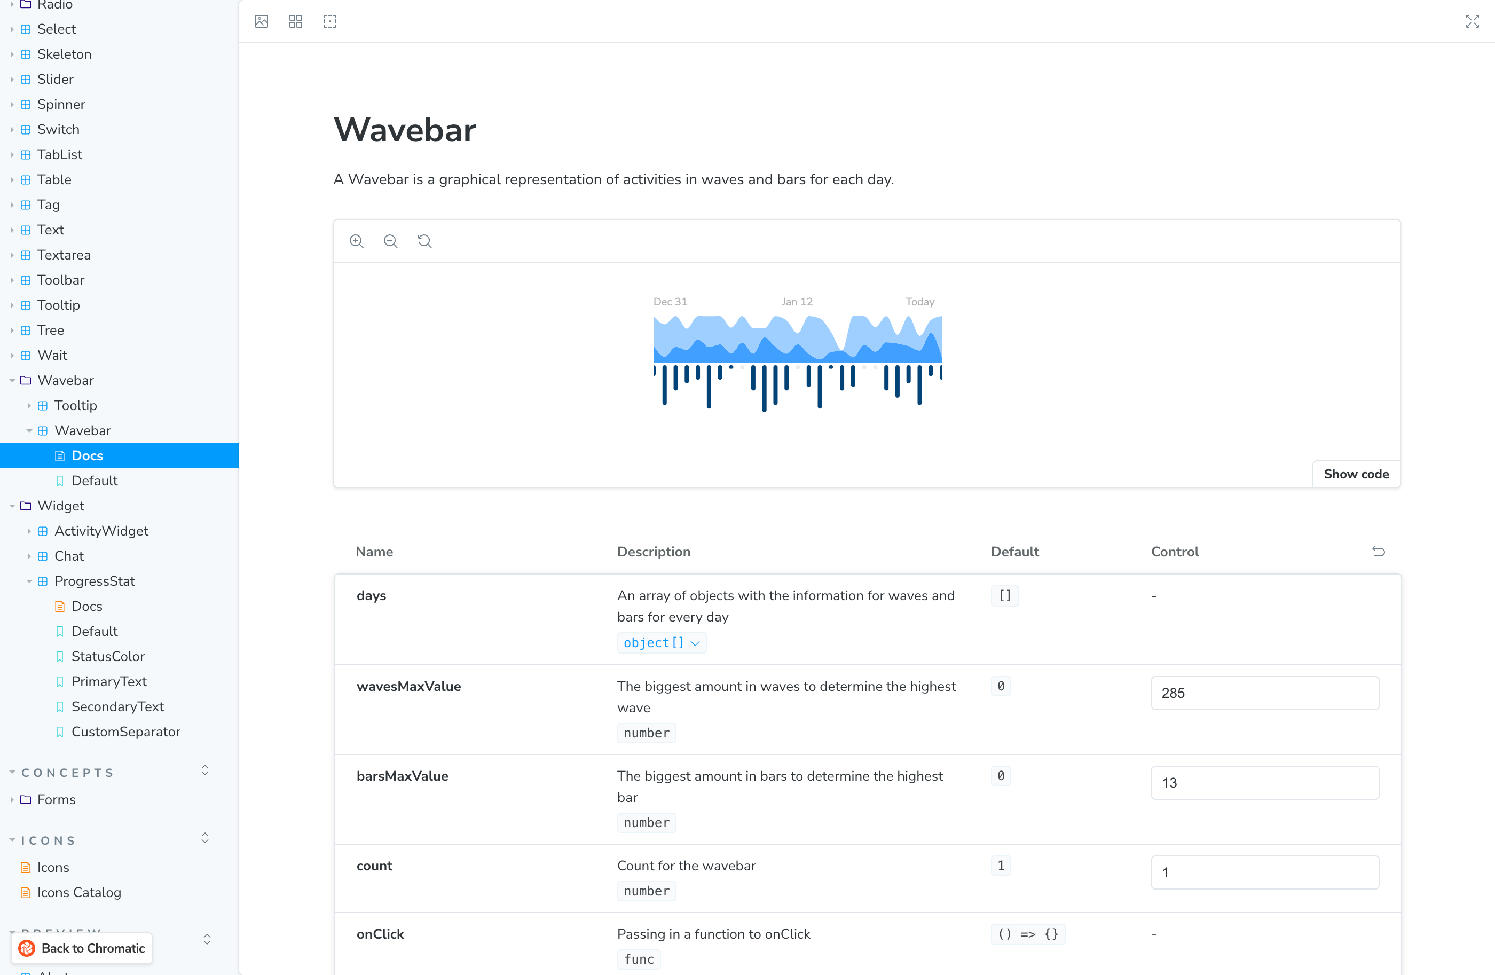Image resolution: width=1495 pixels, height=975 pixels.
Task: Click the single panel view icon
Action: click(262, 21)
